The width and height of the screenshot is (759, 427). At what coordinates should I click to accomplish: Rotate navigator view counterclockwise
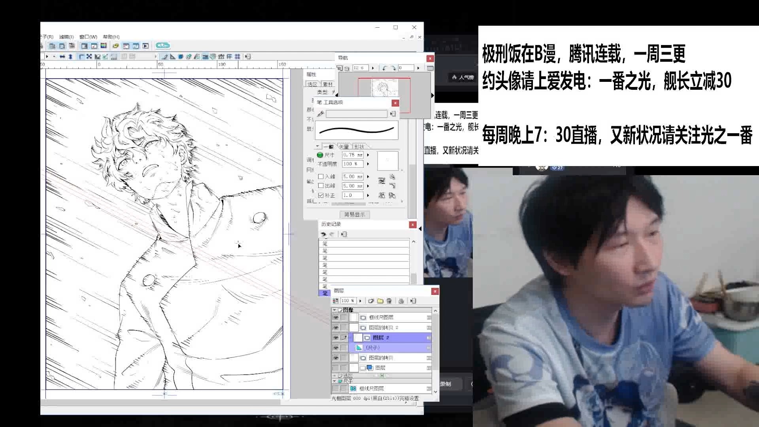[384, 68]
